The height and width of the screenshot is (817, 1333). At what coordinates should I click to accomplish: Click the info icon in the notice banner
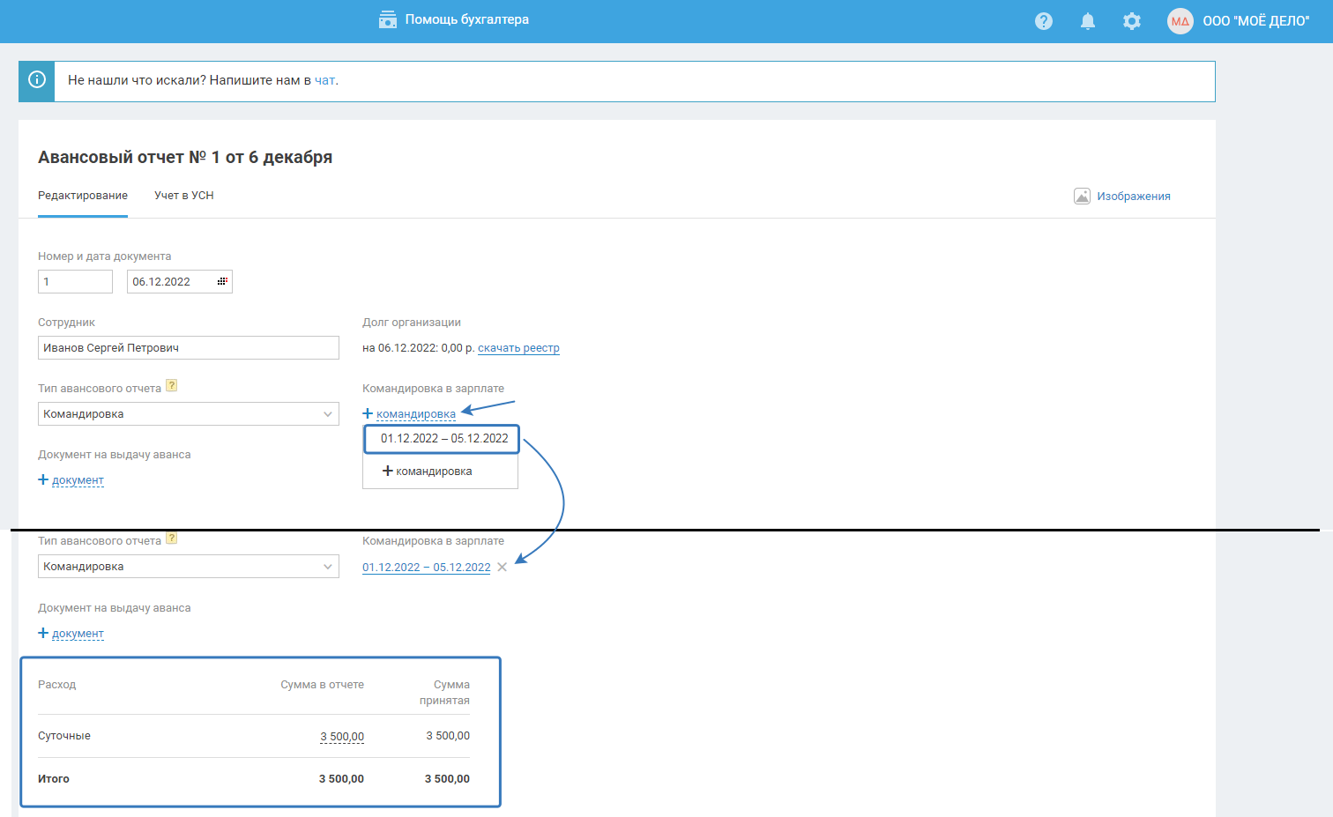click(37, 80)
